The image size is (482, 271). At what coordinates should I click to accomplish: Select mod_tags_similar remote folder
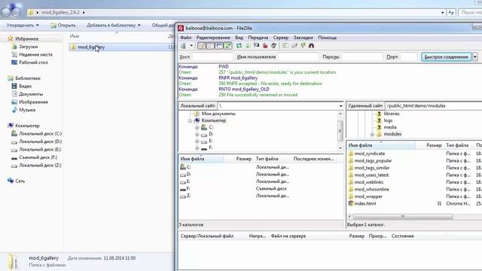pyautogui.click(x=371, y=168)
